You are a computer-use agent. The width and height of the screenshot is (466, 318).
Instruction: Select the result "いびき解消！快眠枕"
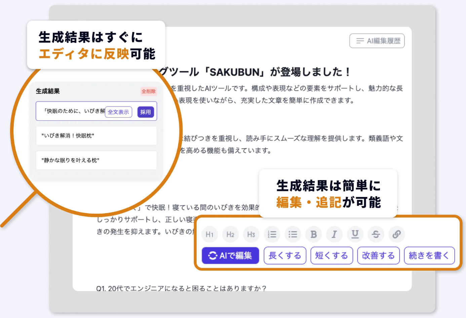(96, 136)
